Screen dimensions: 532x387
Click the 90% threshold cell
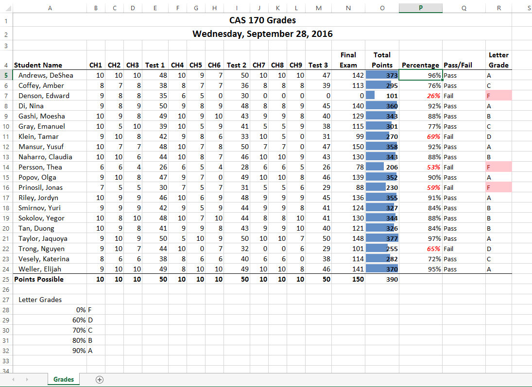point(50,351)
